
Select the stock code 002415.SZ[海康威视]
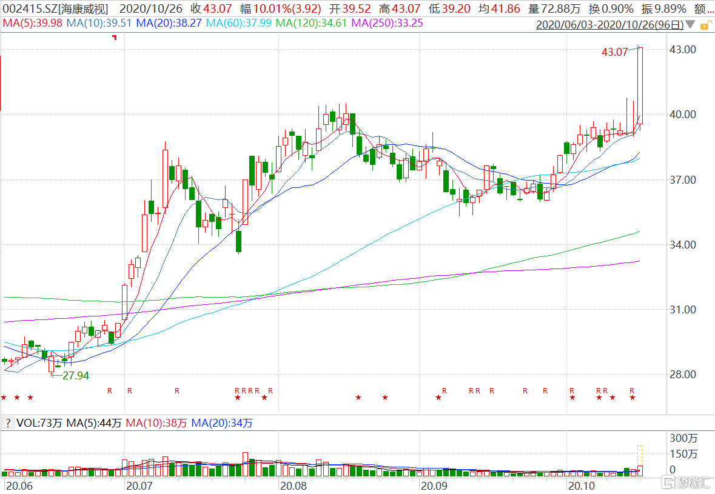pos(56,8)
